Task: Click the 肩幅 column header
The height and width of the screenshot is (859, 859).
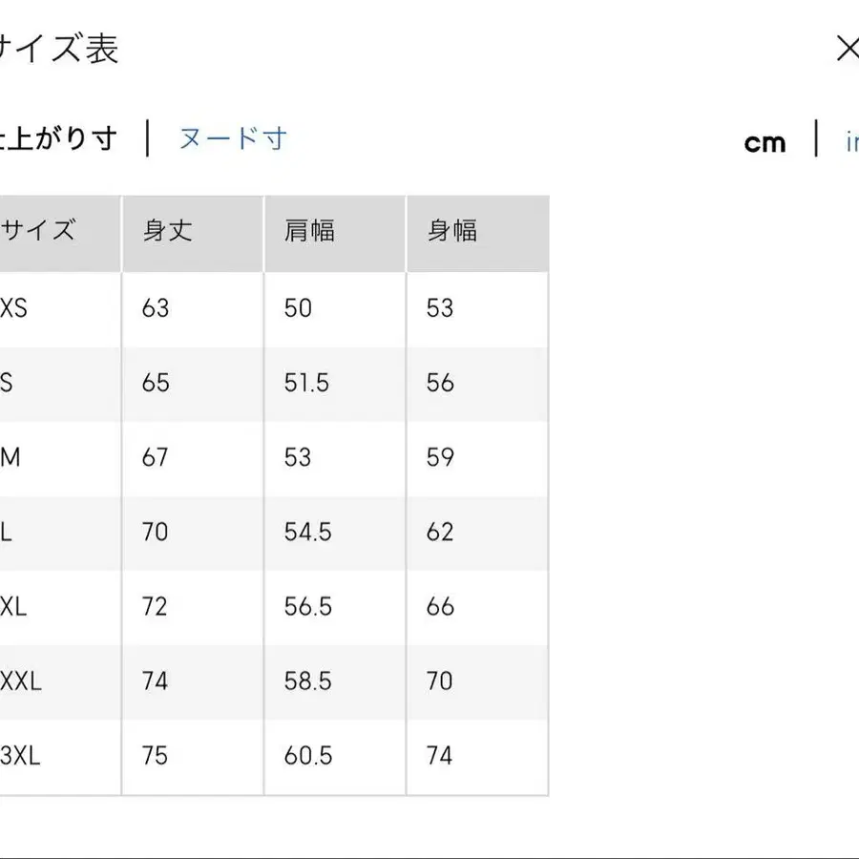Action: click(310, 230)
